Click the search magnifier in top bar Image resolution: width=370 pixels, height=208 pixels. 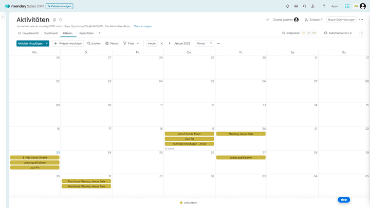coord(304,6)
